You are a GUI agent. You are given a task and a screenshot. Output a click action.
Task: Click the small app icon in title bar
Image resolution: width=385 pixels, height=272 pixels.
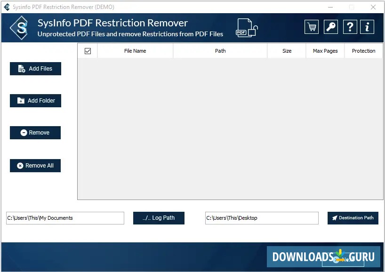(7, 7)
